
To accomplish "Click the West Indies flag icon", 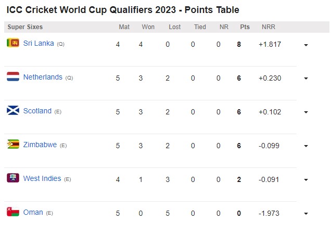I will (13, 178).
